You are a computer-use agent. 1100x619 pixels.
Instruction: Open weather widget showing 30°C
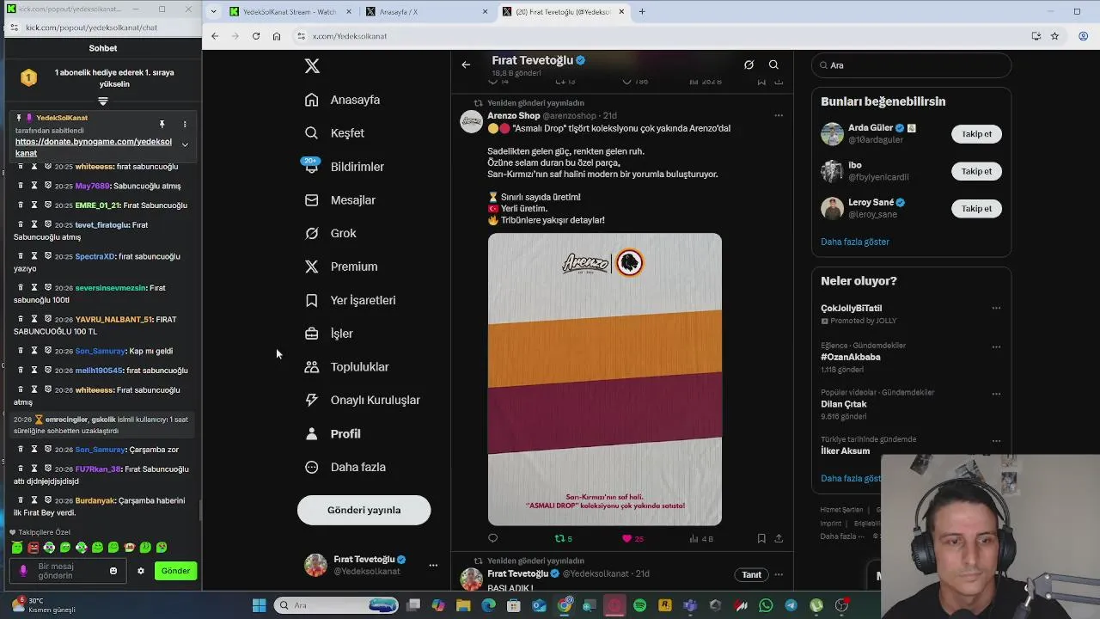43,605
